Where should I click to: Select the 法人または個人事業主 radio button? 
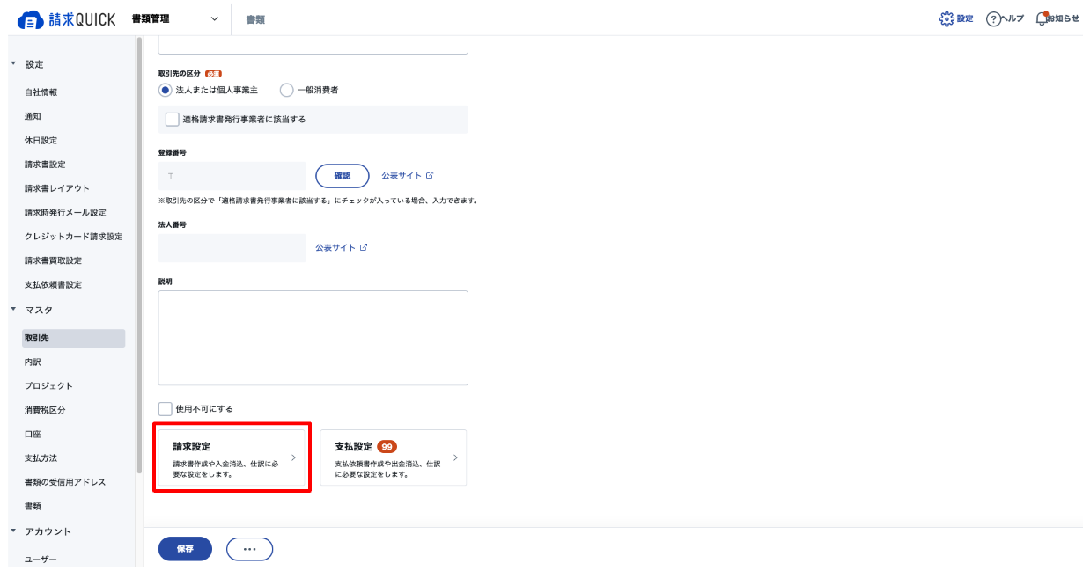coord(165,90)
